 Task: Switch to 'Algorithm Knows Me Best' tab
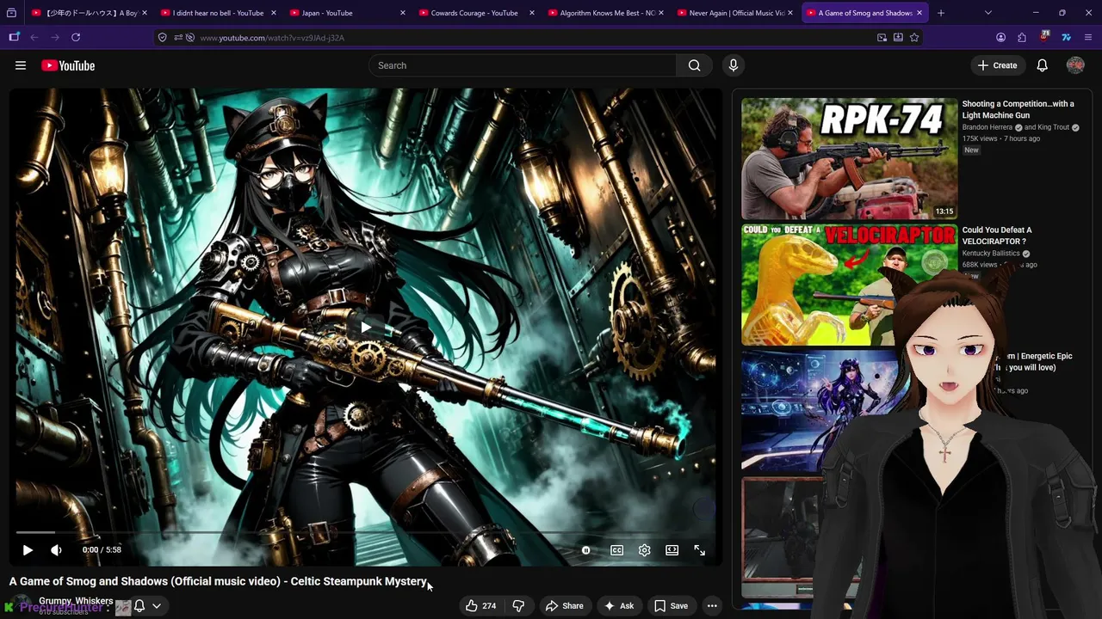607,13
